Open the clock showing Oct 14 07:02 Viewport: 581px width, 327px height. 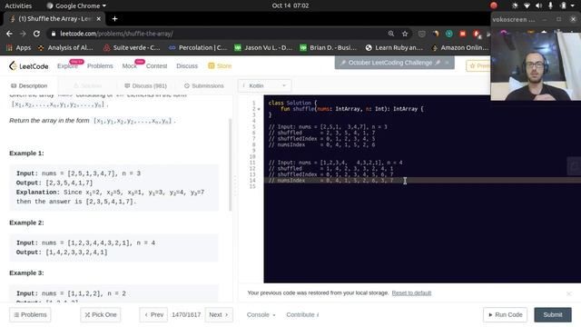(x=290, y=5)
